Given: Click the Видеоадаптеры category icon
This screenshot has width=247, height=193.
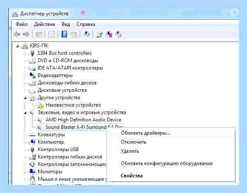Looking at the screenshot, I should [32, 75].
